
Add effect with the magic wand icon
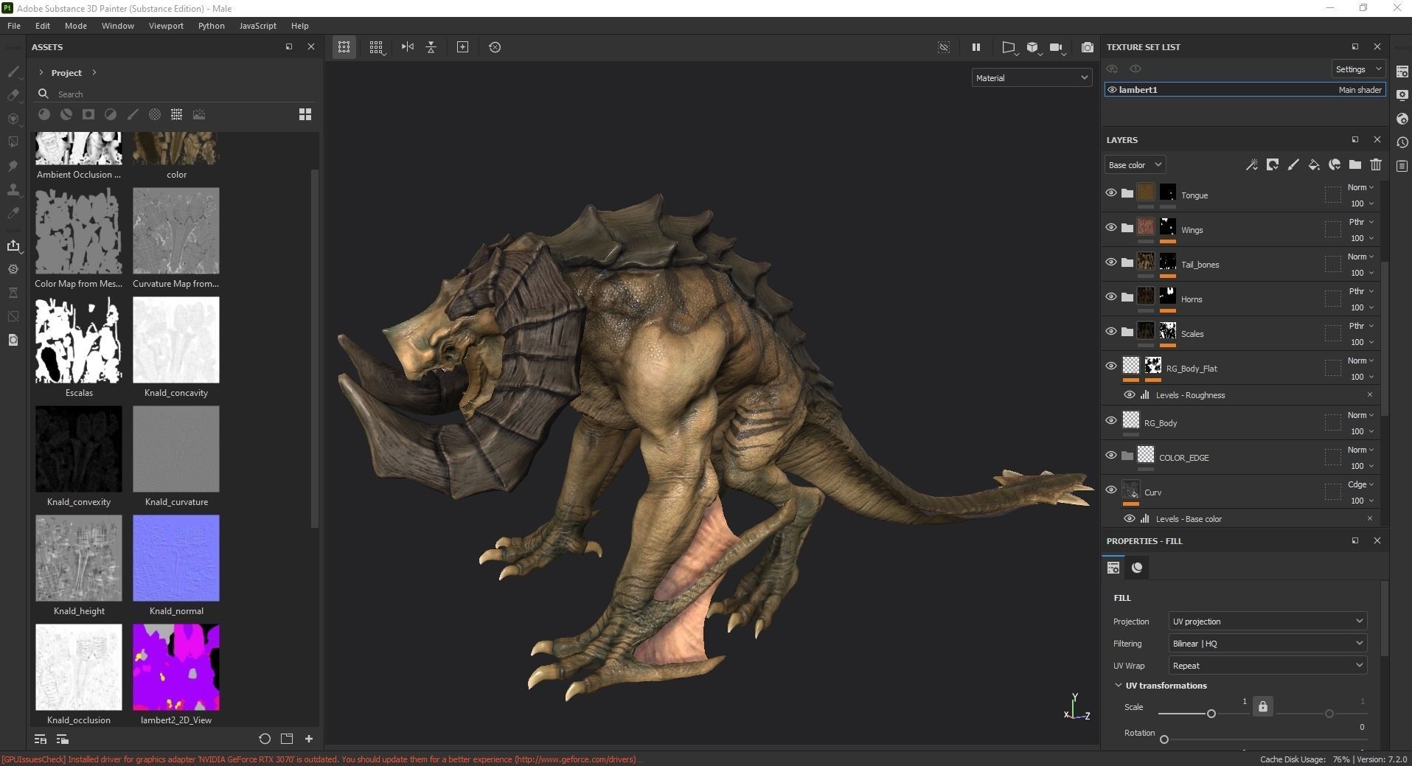pyautogui.click(x=1252, y=165)
